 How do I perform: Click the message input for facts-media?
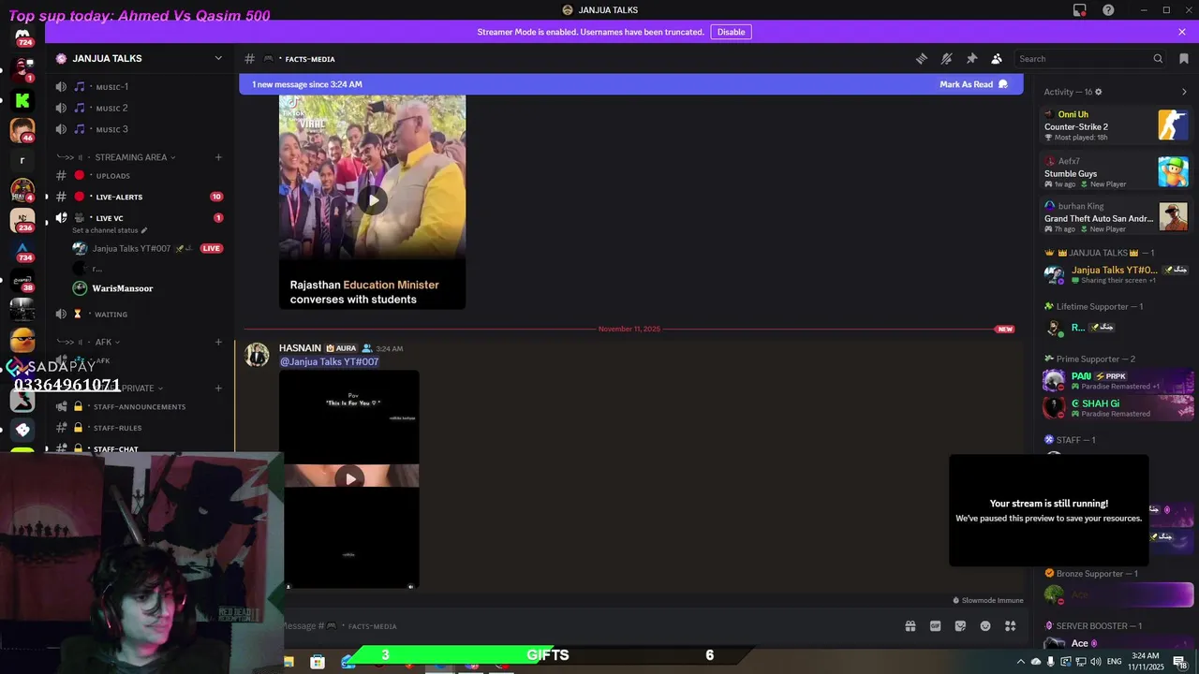tap(590, 626)
